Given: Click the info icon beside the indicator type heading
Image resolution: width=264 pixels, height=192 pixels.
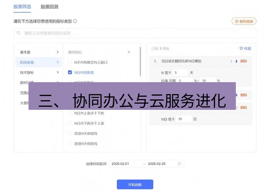Looking at the screenshot, I should tap(75, 21).
